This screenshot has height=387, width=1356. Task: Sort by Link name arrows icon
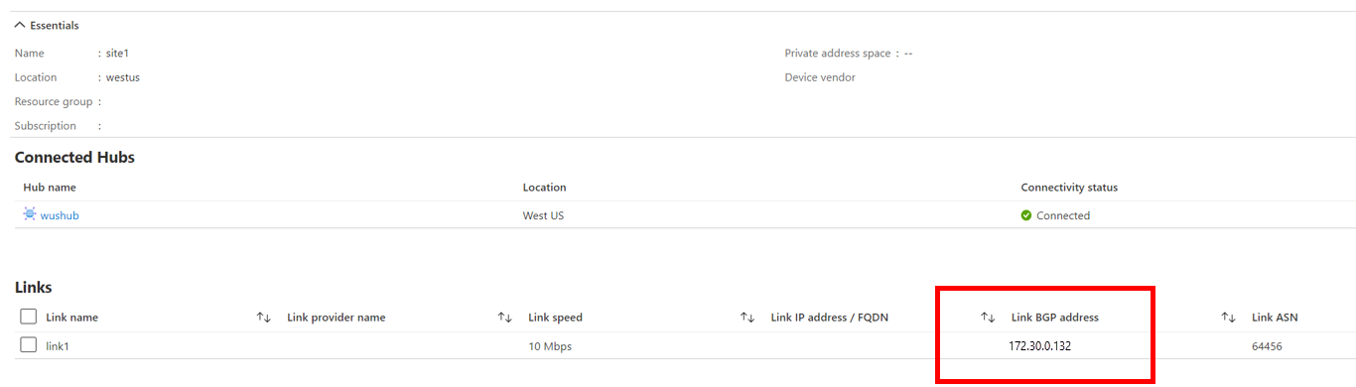(x=264, y=318)
